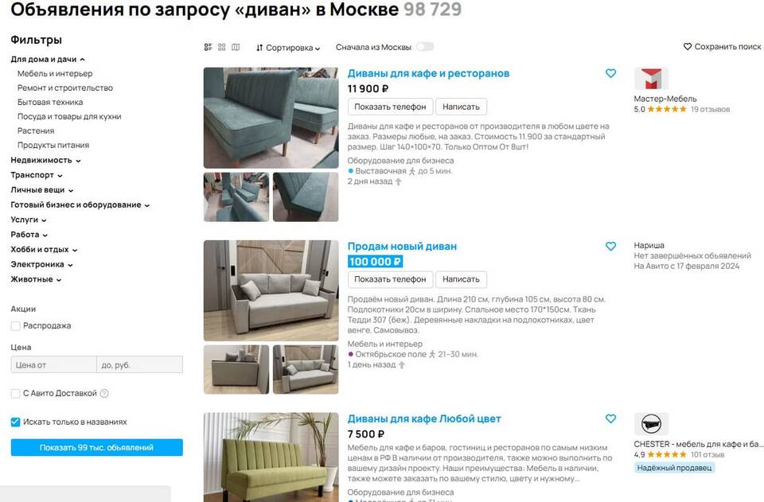Select 'Мебель и интерьер' subcategory
Viewport: 764px width, 502px height.
(55, 73)
